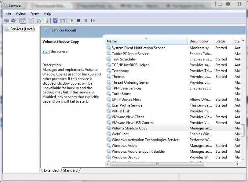Sort by the Status column header
This screenshot has height=182, width=248.
pos(223,41)
